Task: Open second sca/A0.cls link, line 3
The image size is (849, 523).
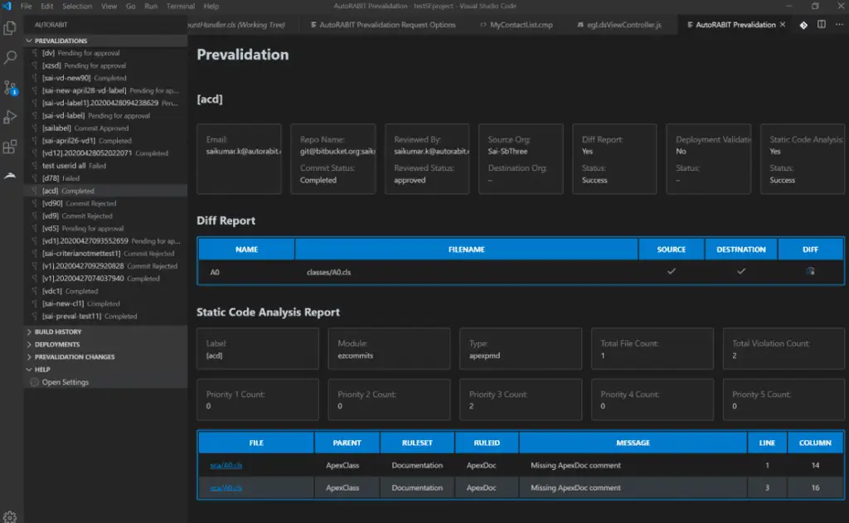Action: (226, 488)
